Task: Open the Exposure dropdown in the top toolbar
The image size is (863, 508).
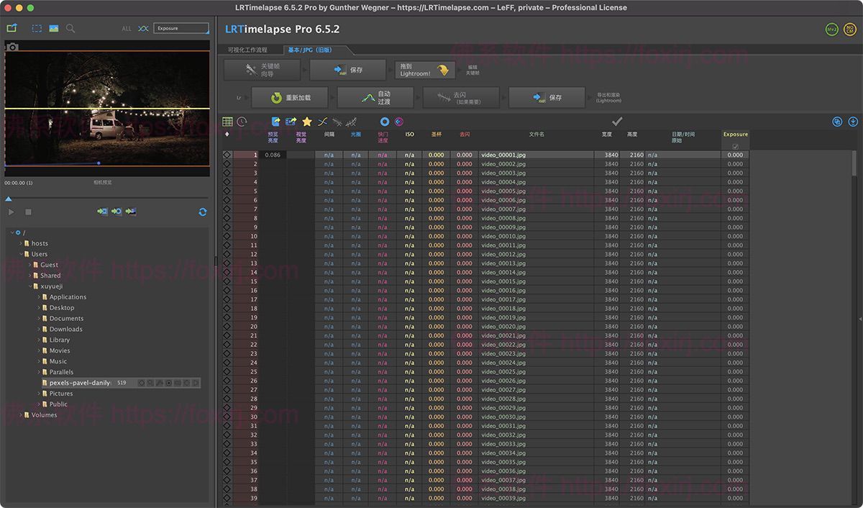Action: coord(181,29)
